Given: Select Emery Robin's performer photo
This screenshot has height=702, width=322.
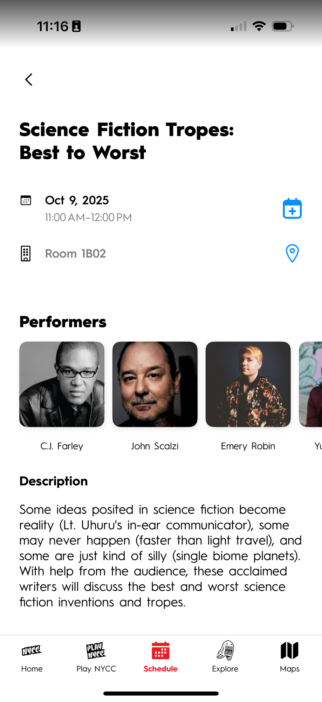Looking at the screenshot, I should (x=248, y=384).
